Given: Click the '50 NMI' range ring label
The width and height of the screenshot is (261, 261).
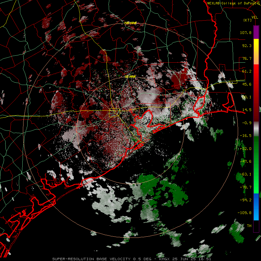Looking at the screenshot, I should point(130,77).
